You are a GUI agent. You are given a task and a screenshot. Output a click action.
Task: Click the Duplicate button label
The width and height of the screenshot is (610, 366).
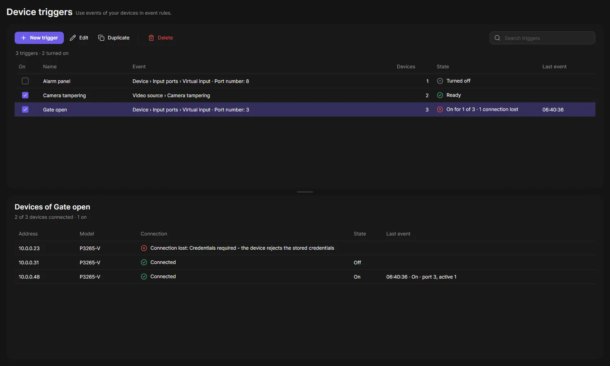pos(118,38)
